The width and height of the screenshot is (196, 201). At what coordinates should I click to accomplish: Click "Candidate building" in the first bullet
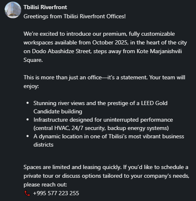pyautogui.click(x=58, y=111)
